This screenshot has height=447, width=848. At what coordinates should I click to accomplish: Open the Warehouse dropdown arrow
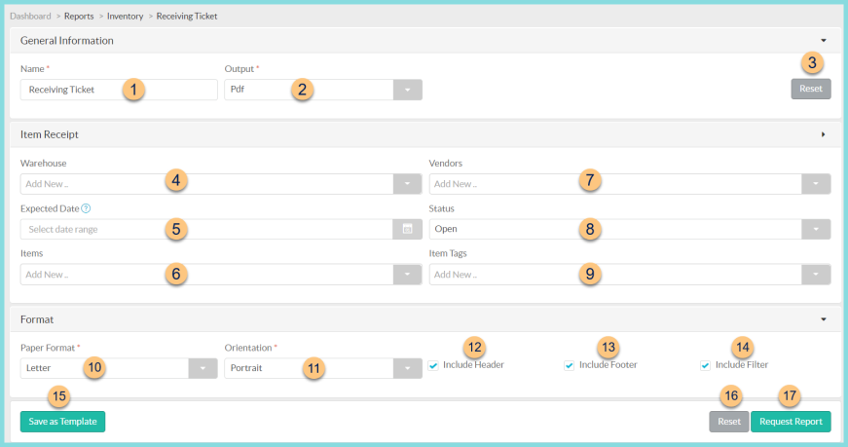(407, 184)
